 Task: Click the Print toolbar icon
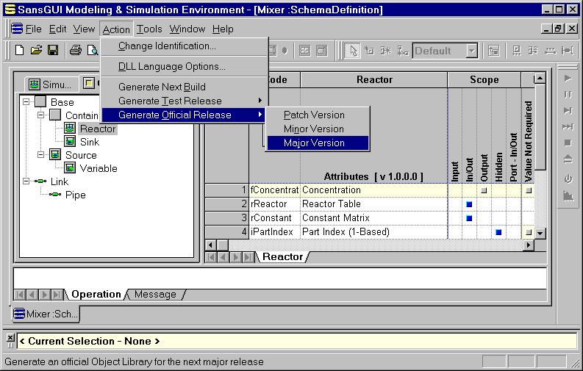coord(75,51)
